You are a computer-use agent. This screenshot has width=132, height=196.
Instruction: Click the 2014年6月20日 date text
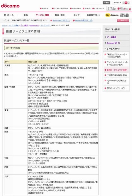click(x=13, y=48)
